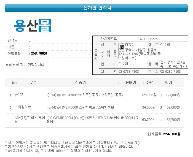The width and height of the screenshot is (193, 157).
Task: Click the 사업자번호 label cell
Action: (109, 39)
